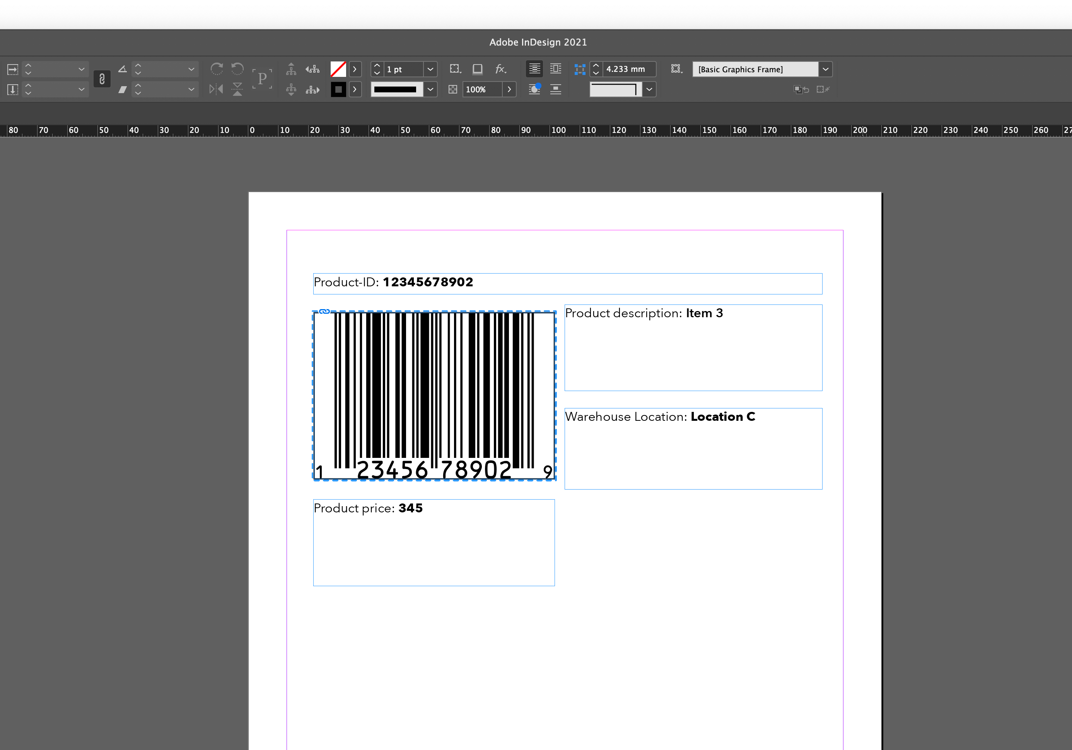Click the stroke weight stepper arrows
1072x750 pixels.
pyautogui.click(x=377, y=69)
